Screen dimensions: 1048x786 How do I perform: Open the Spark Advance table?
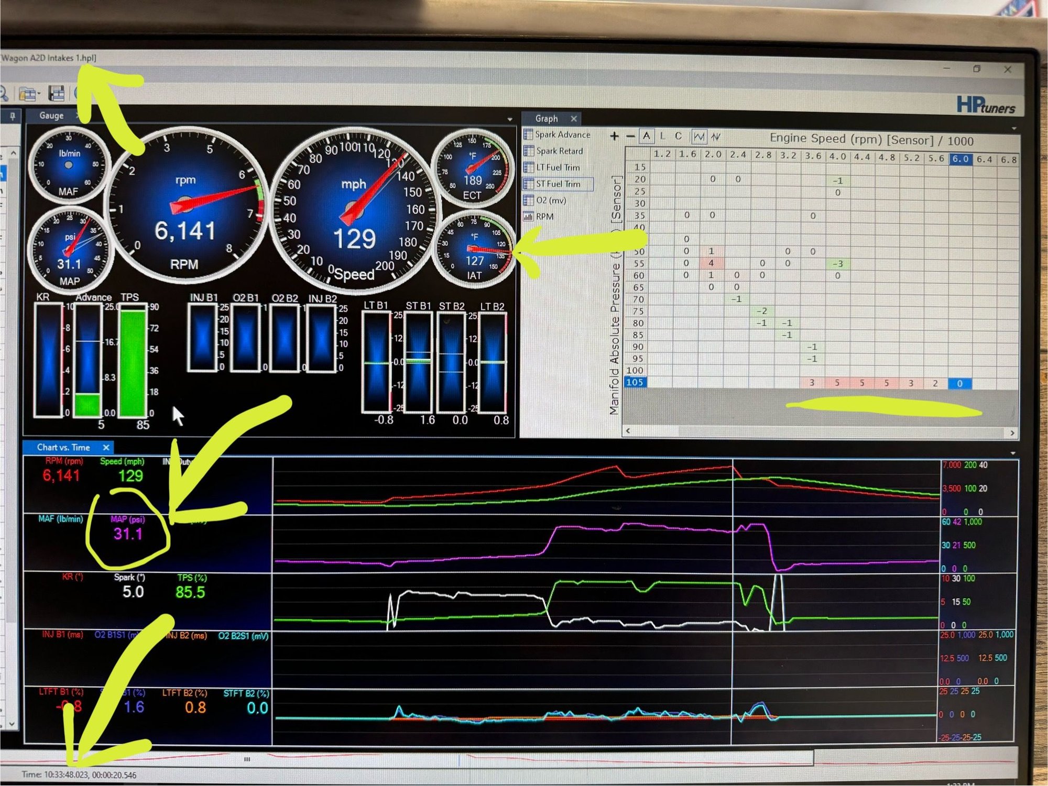click(x=562, y=135)
